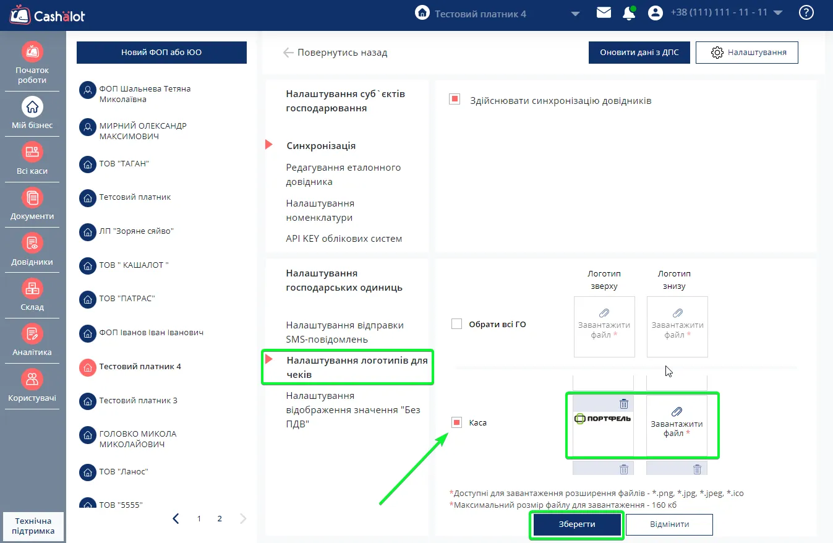Toggle Здійснювати синхронізацію довідників checkbox

point(455,99)
